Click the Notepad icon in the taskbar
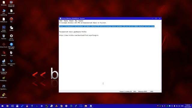 91,106
